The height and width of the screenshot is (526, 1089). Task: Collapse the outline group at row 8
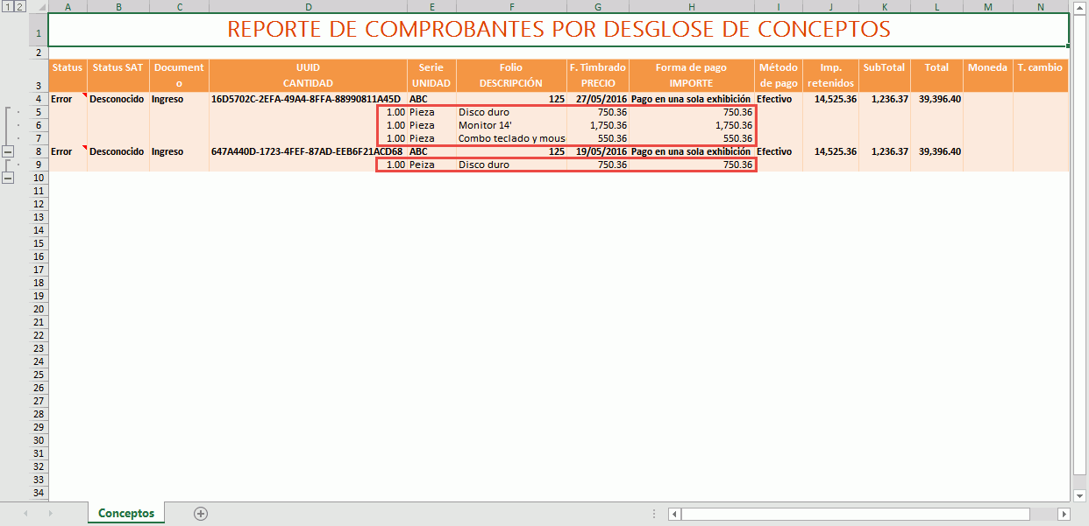coord(8,151)
